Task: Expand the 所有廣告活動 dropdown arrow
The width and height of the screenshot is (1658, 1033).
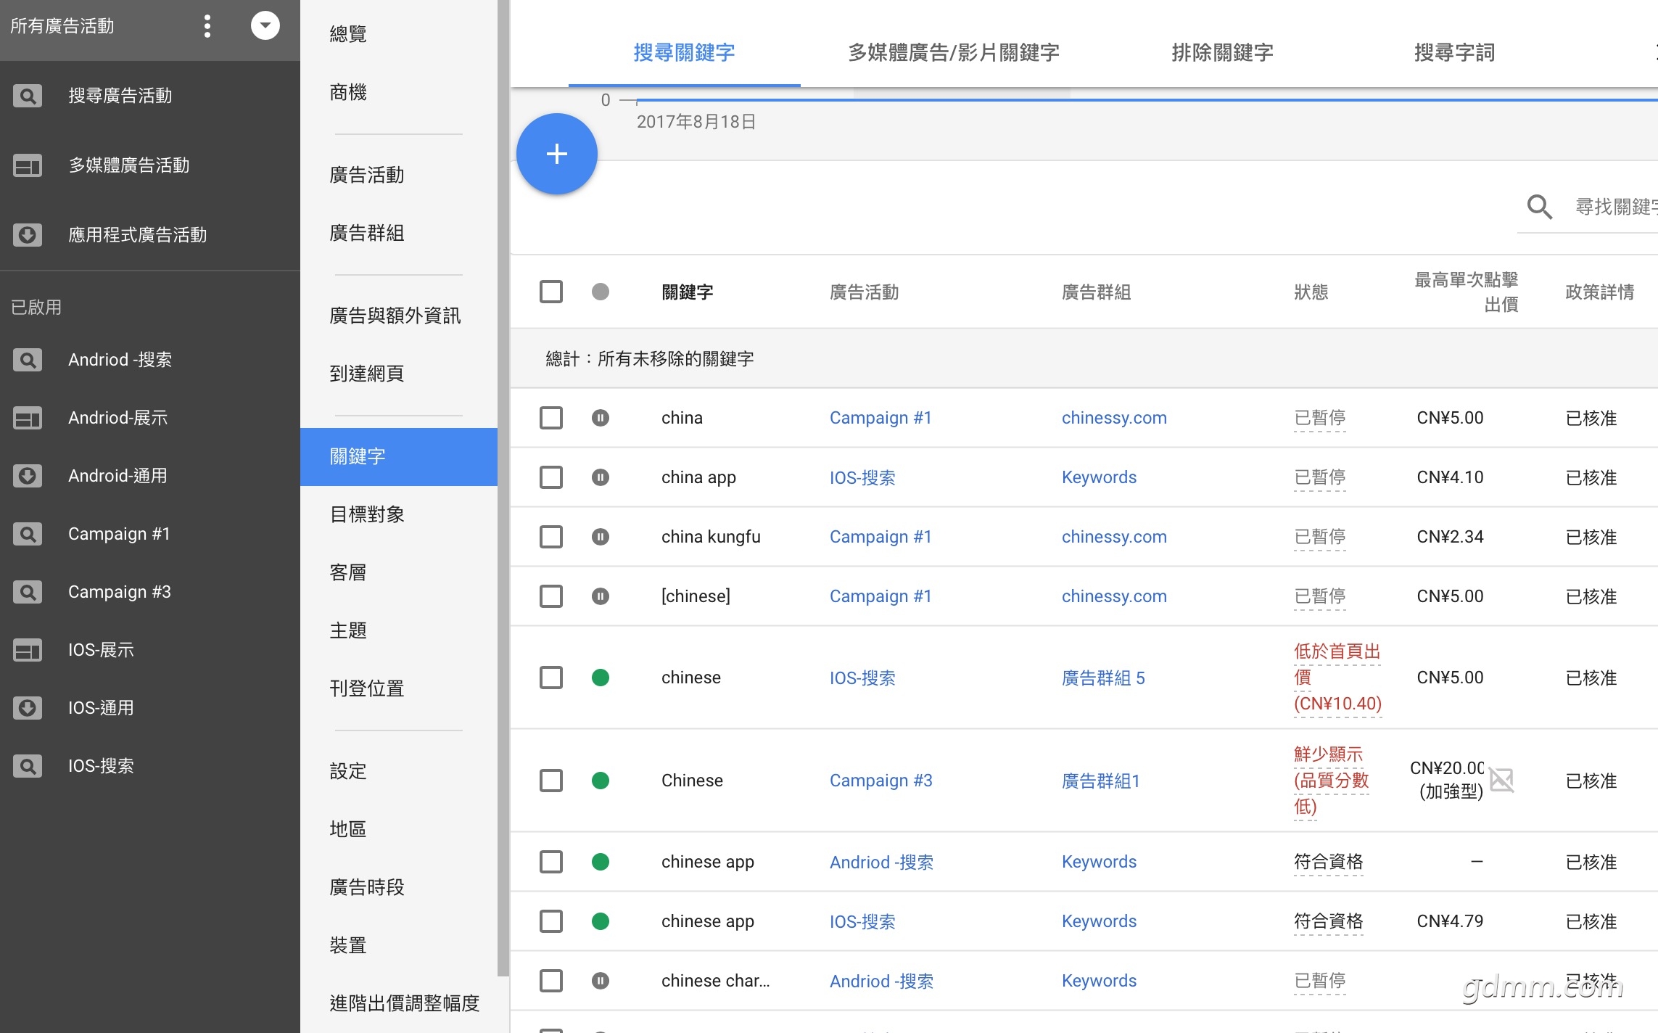Action: 265,26
